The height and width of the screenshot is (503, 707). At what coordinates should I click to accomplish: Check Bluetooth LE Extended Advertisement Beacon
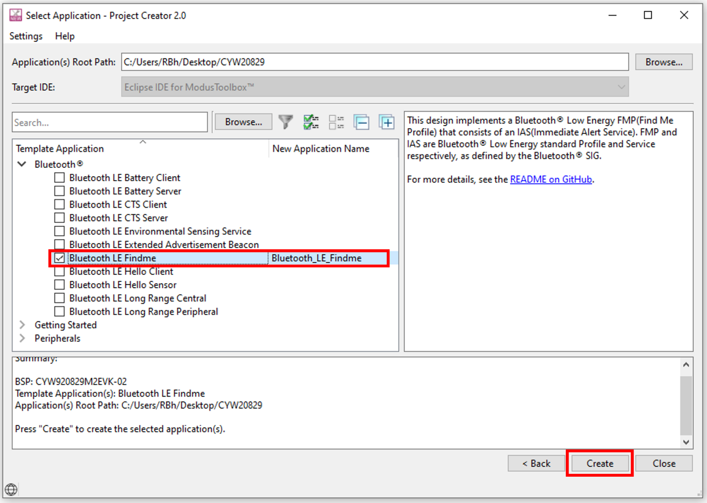(x=59, y=245)
